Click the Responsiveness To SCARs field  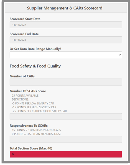(x=66, y=139)
